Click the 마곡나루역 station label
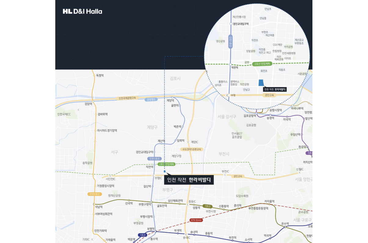Image resolution: width=368 pixels, height=243 pixels. (297, 108)
